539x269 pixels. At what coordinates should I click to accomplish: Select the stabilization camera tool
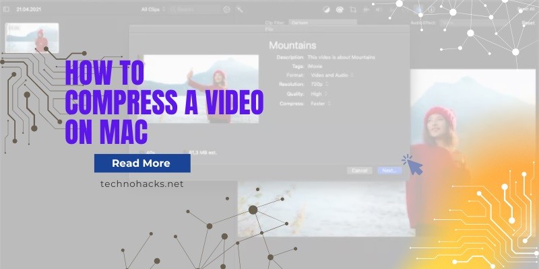click(366, 9)
